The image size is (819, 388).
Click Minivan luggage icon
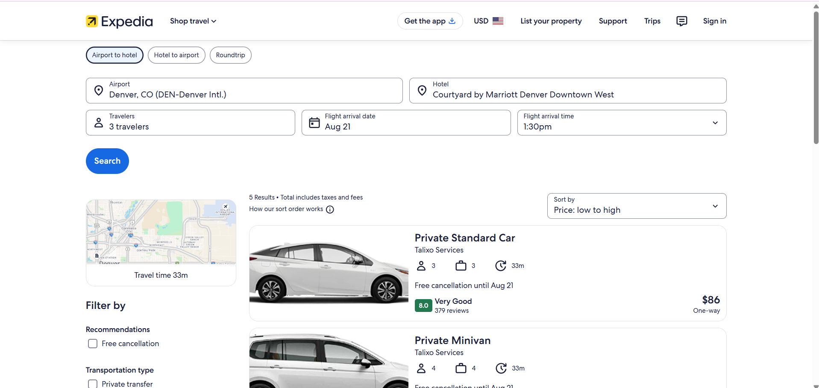click(x=461, y=368)
